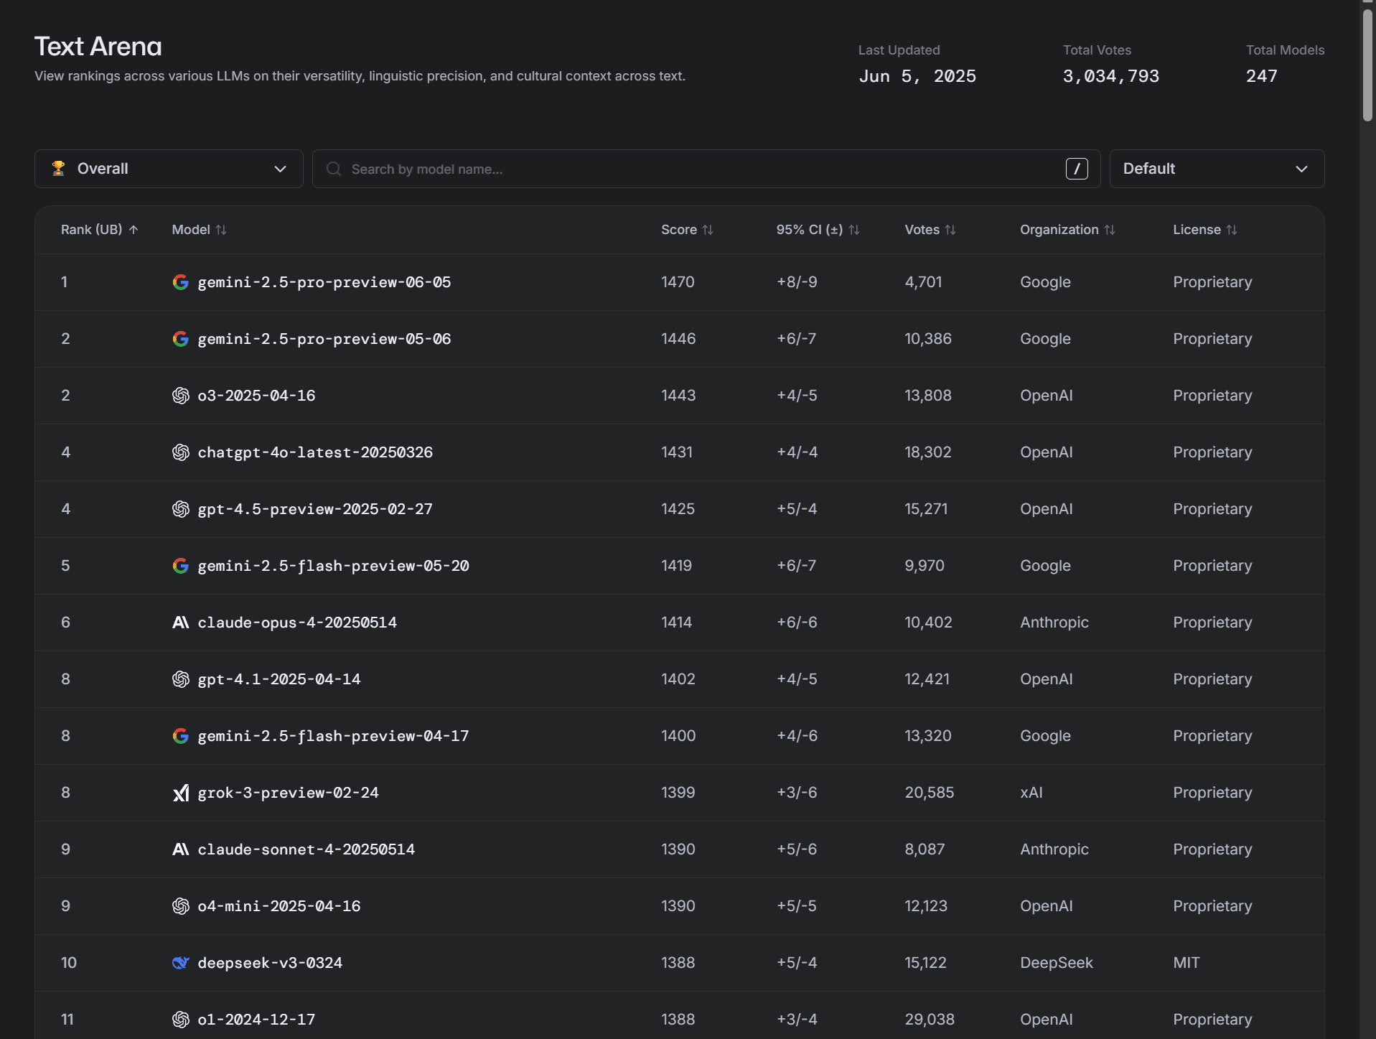This screenshot has width=1376, height=1039.
Task: Click chevron arrow on the Default dropdown
Action: coord(1301,169)
